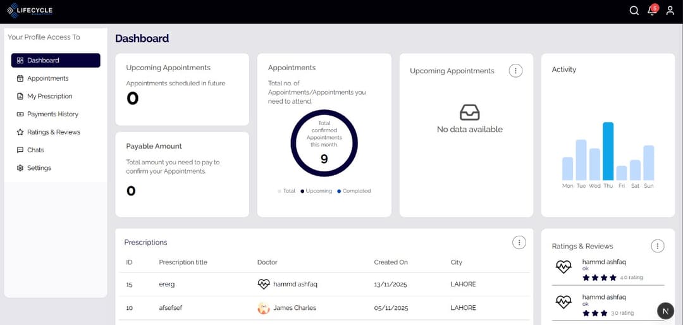Open Ratings & Reviews three-dot menu
Image resolution: width=683 pixels, height=325 pixels.
click(658, 246)
